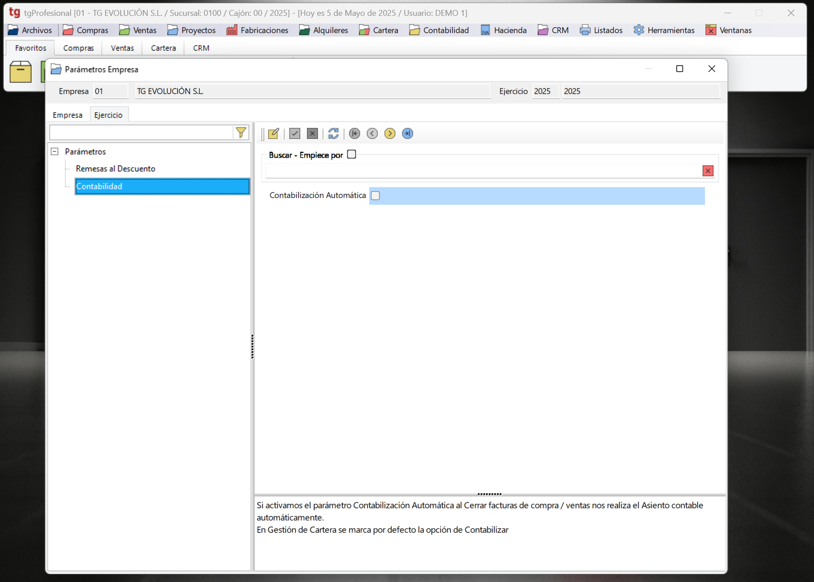Open the Cartera menu
Image resolution: width=814 pixels, height=582 pixels.
[x=378, y=30]
